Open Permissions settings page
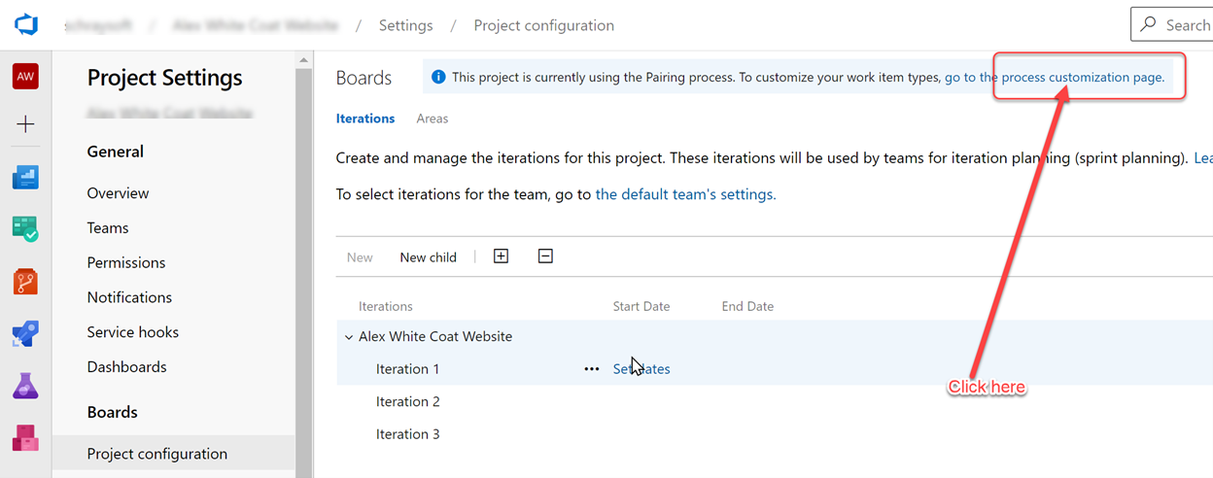This screenshot has width=1213, height=478. click(126, 263)
